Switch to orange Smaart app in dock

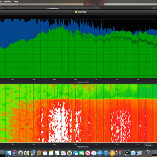pyautogui.click(x=112, y=153)
